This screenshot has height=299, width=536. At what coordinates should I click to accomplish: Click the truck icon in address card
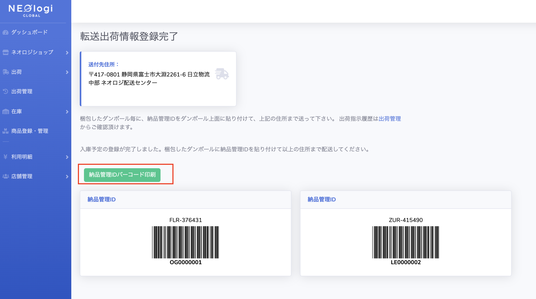[x=222, y=74]
